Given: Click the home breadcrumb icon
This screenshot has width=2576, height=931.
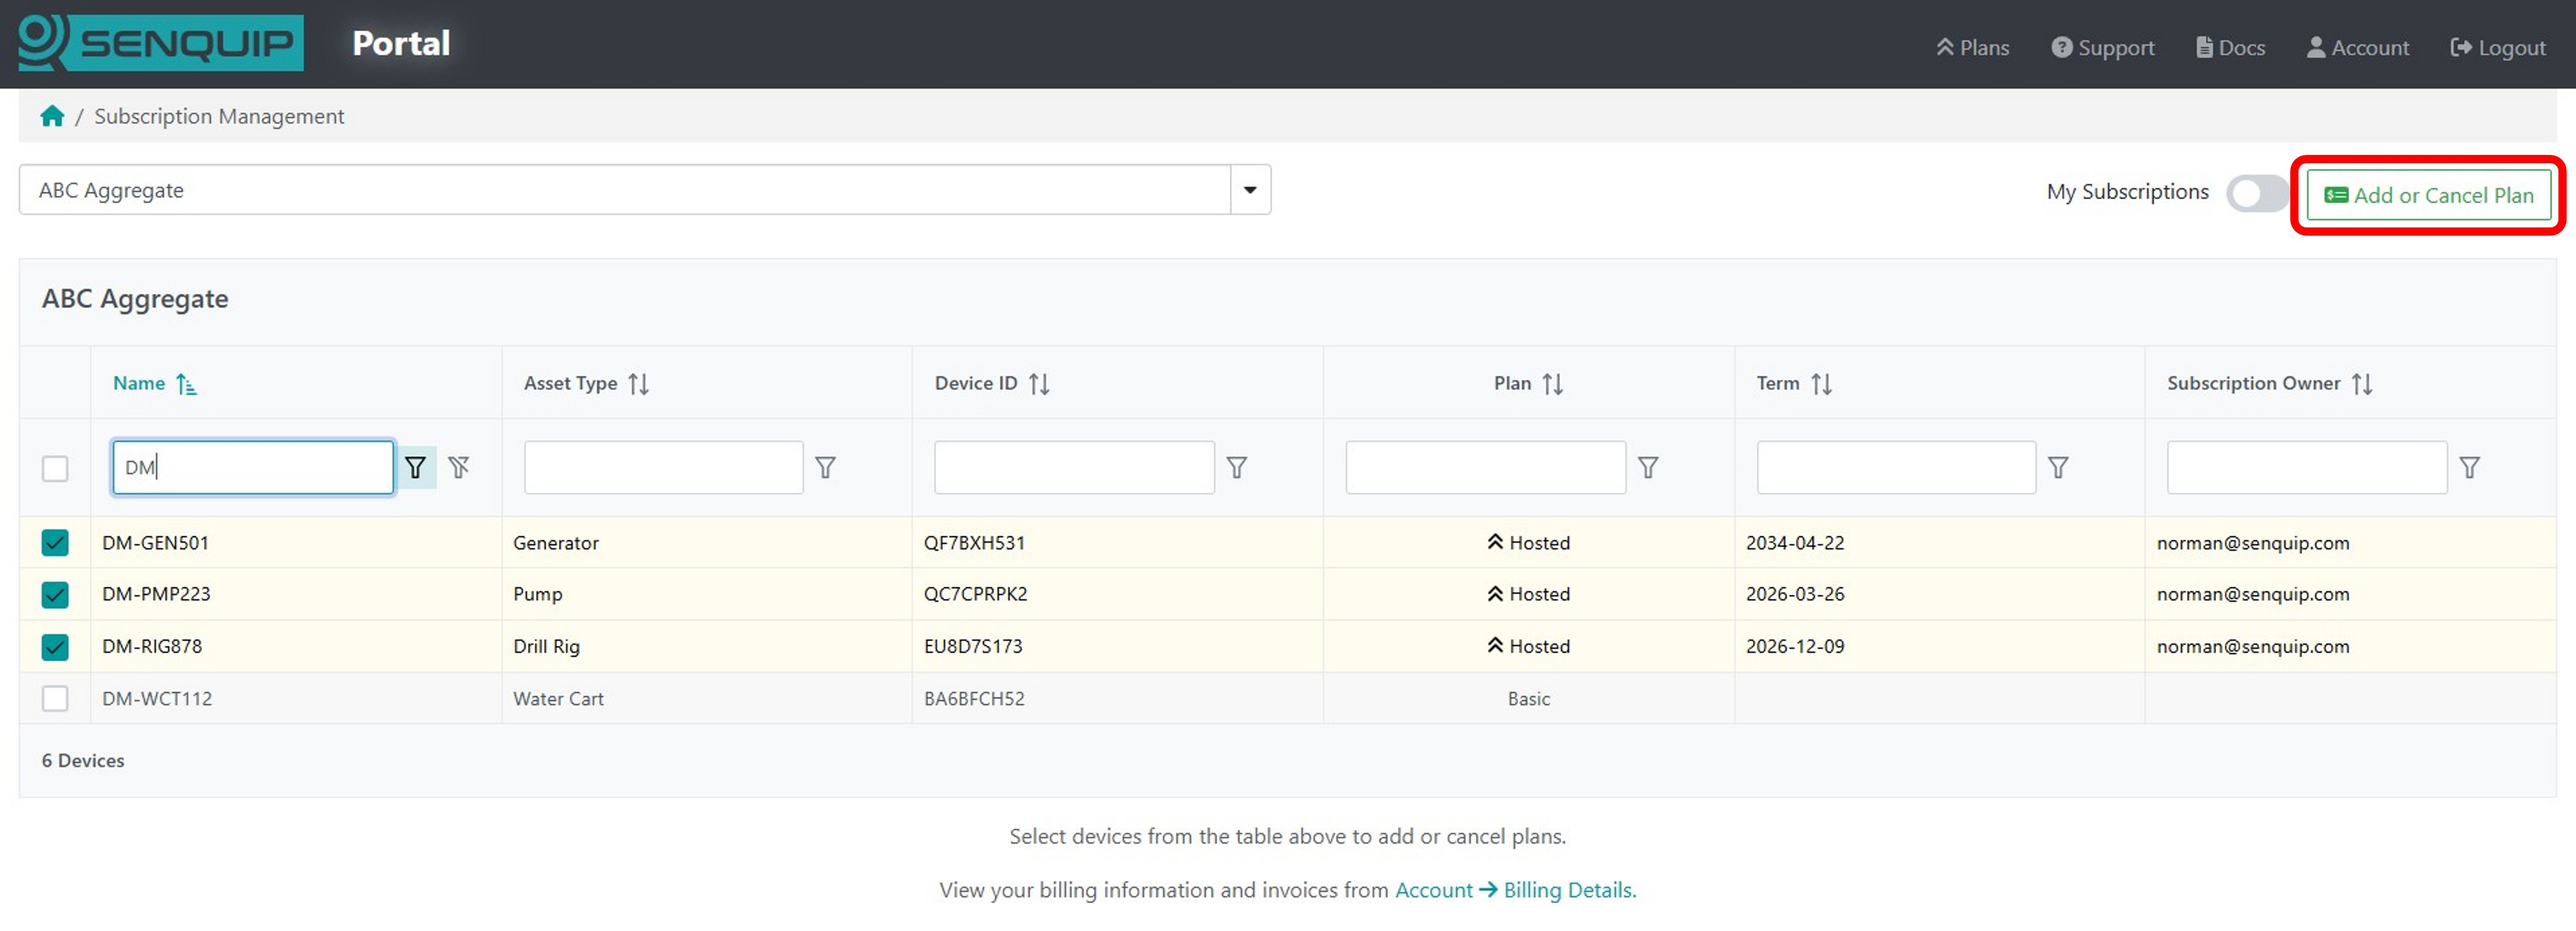Looking at the screenshot, I should (x=52, y=116).
